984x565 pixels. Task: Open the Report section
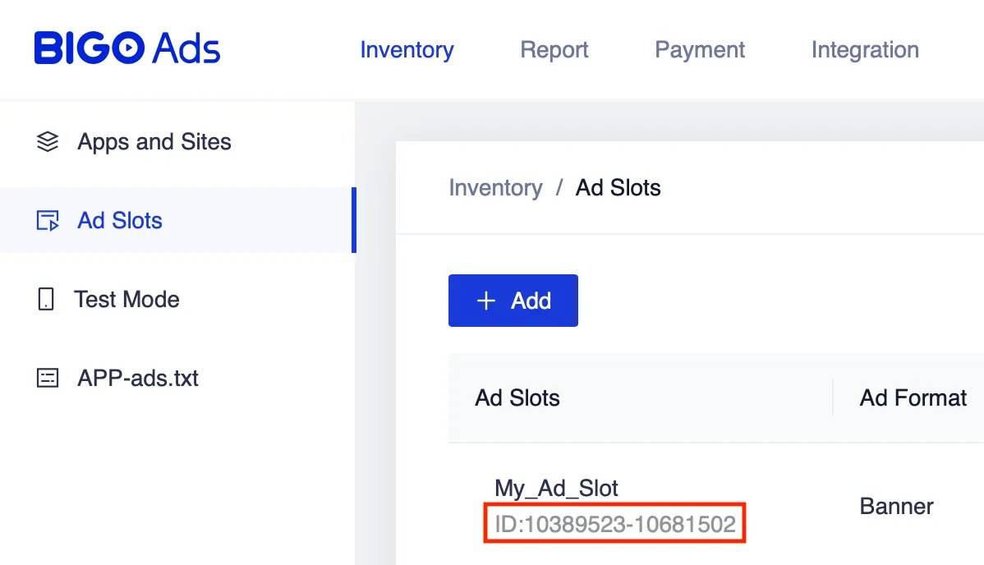554,50
